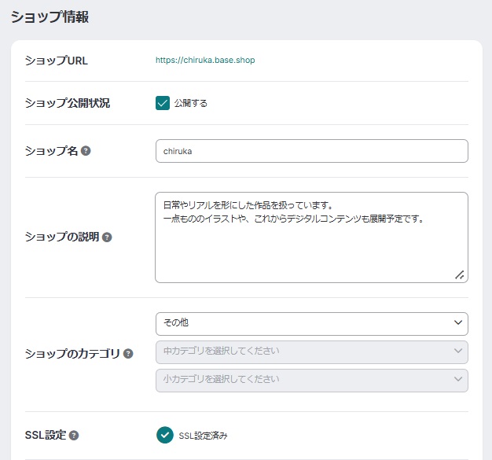Click the help icon beside ショップ名
The width and height of the screenshot is (492, 460).
click(86, 151)
